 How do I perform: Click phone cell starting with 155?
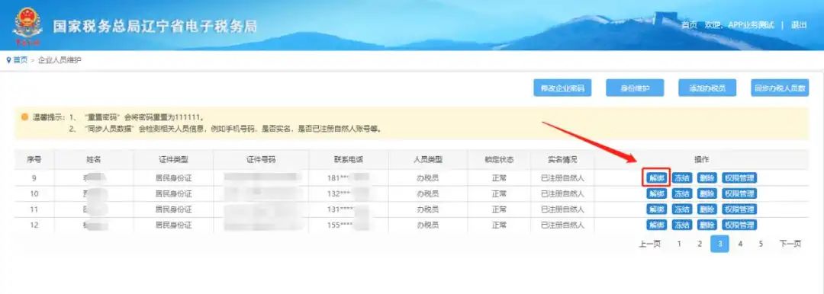click(x=349, y=225)
